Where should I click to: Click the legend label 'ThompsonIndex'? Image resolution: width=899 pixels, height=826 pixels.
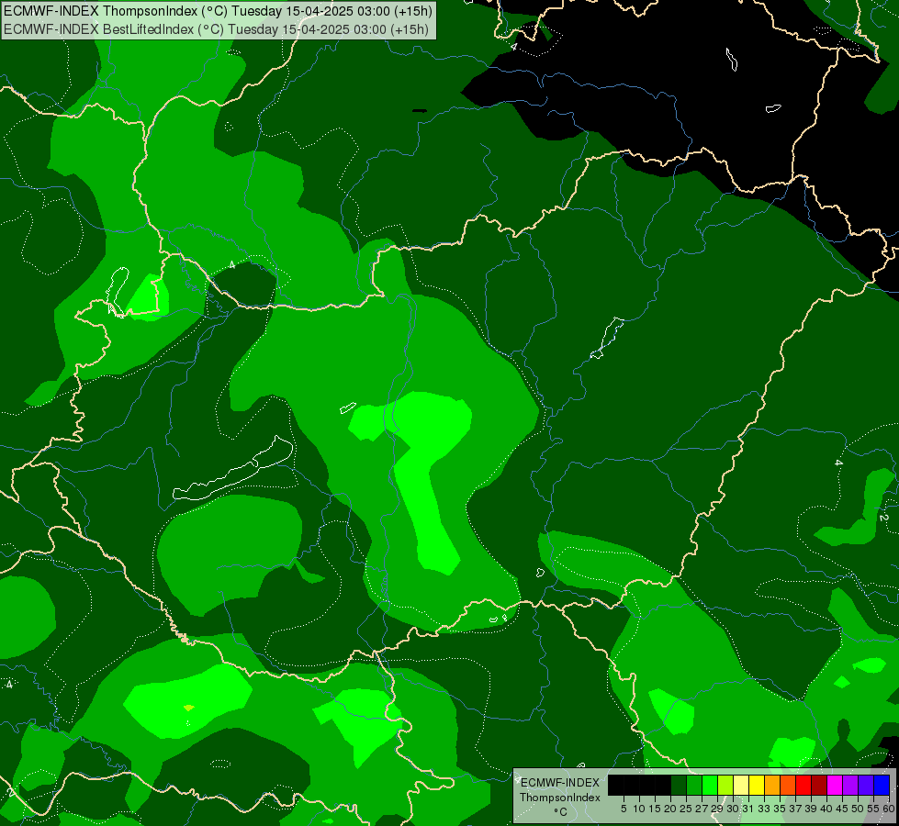(x=559, y=798)
